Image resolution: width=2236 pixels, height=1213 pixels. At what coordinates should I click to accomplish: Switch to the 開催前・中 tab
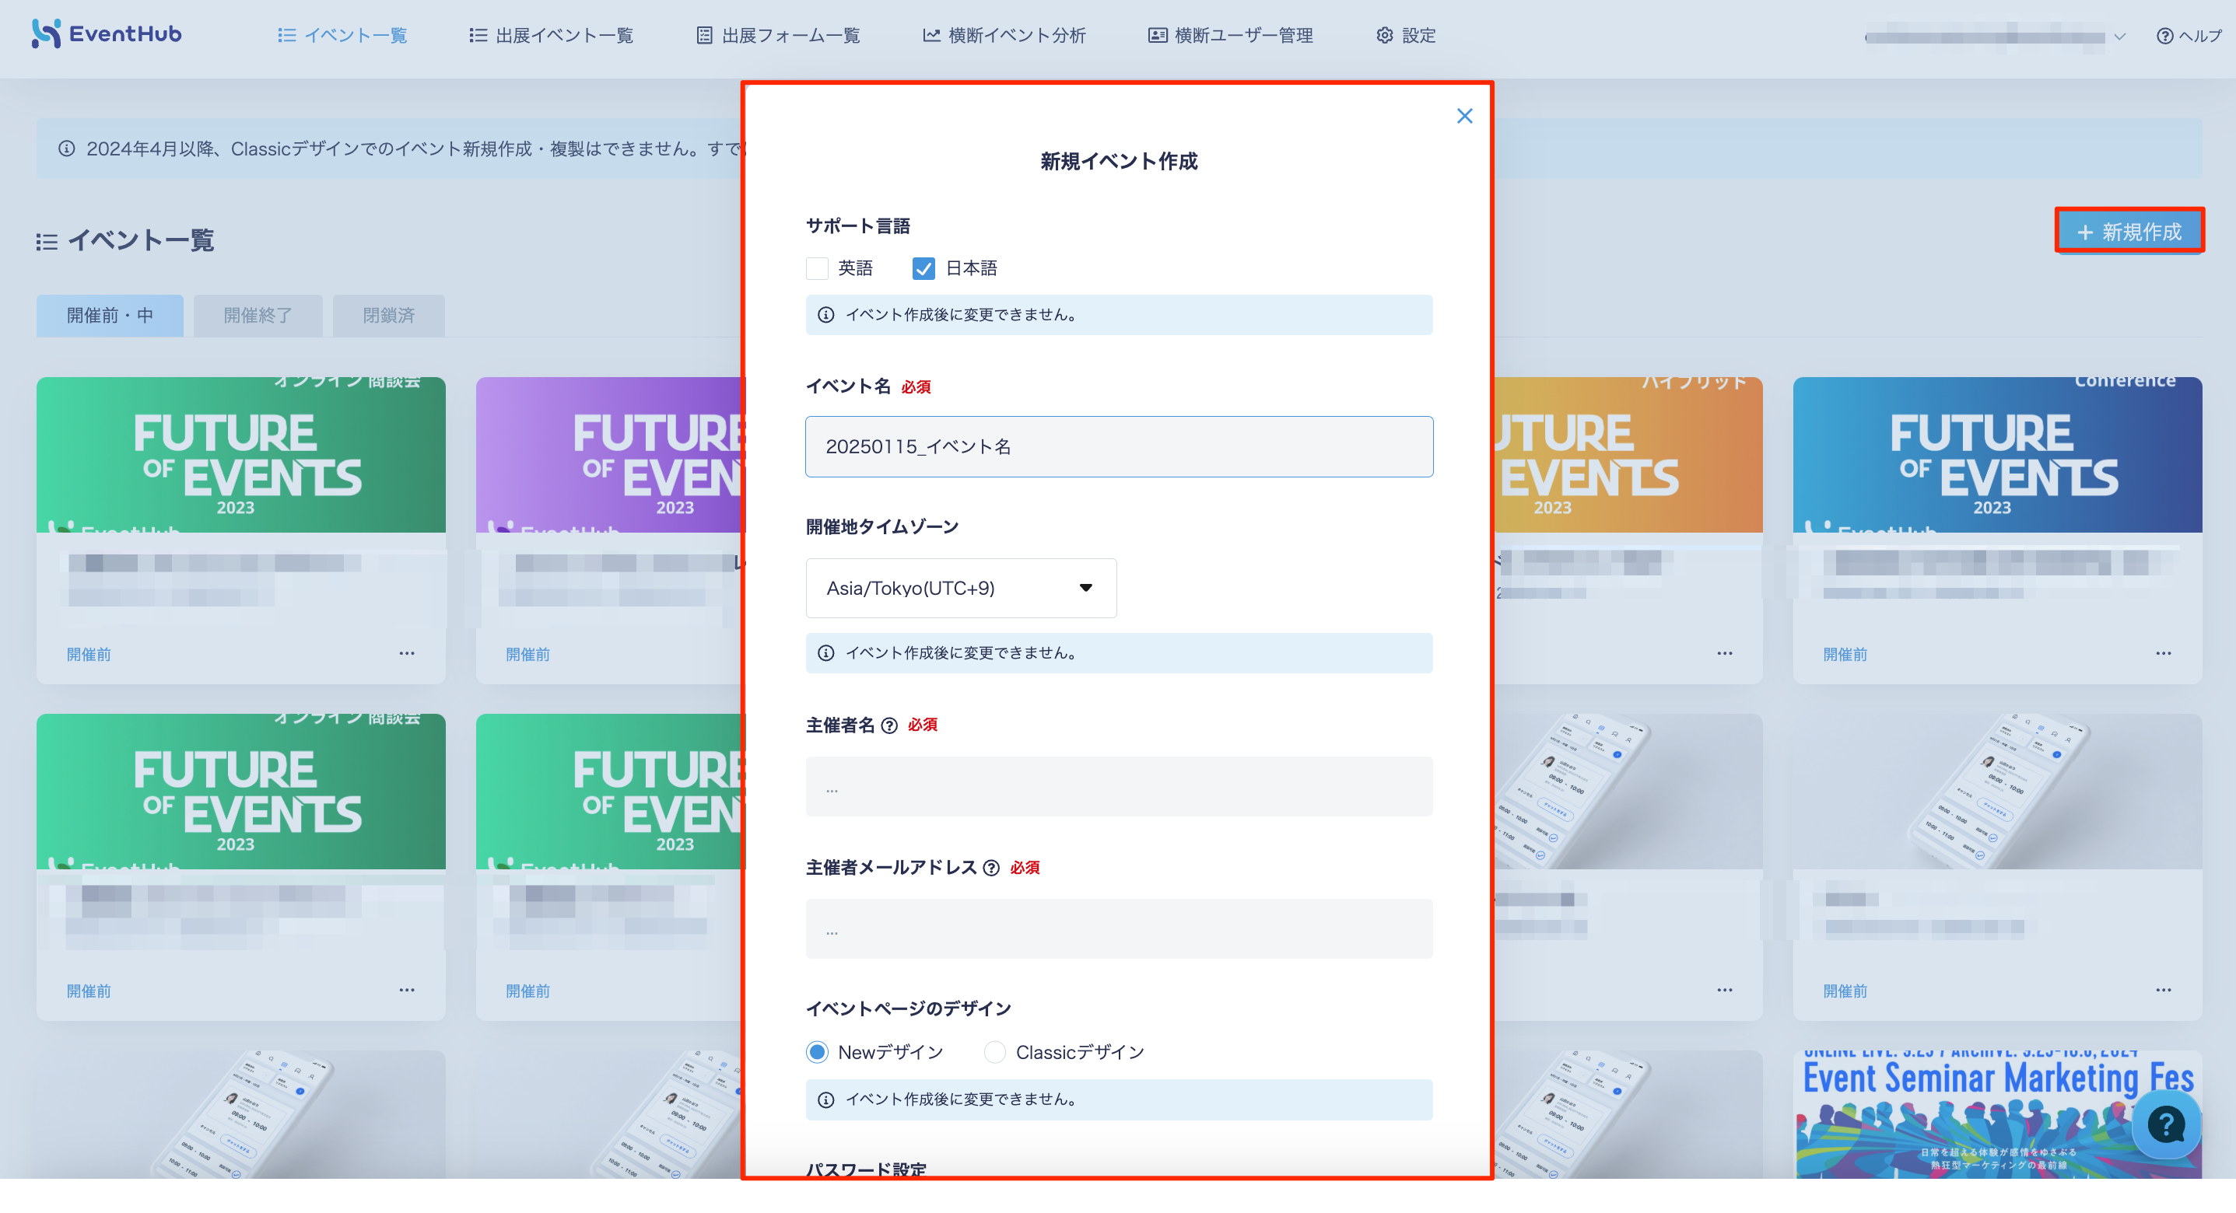[x=110, y=316]
